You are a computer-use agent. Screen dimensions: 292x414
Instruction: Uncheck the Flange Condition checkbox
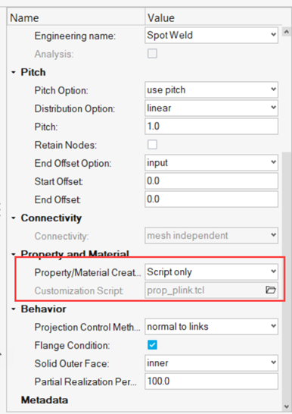click(153, 345)
